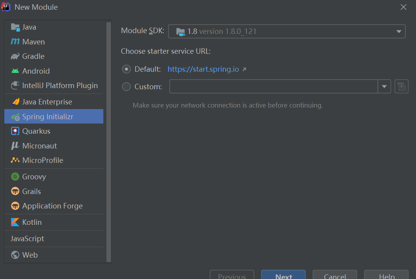Select Maven in the module type list
416x279 pixels.
[x=54, y=42]
